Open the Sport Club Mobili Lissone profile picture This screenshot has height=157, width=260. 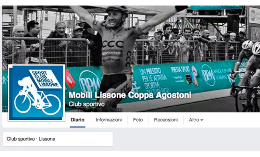[36, 93]
